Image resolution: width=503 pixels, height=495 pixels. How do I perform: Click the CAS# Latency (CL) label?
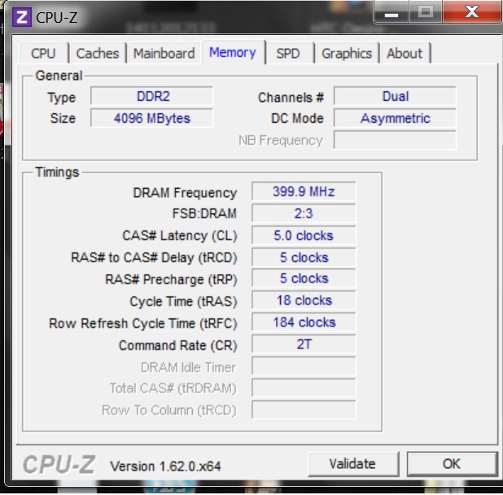[x=180, y=236]
